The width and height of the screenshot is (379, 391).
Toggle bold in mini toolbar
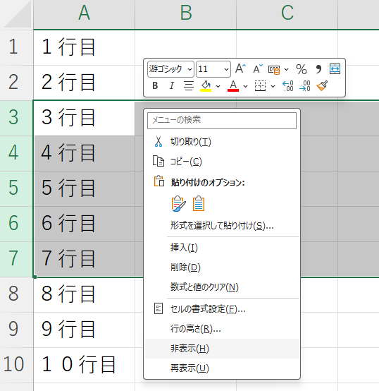[x=155, y=86]
